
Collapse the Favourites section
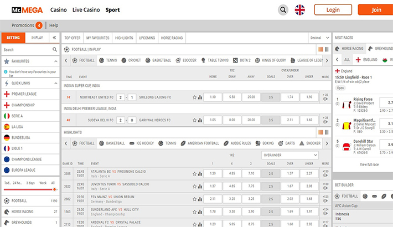pos(56,61)
